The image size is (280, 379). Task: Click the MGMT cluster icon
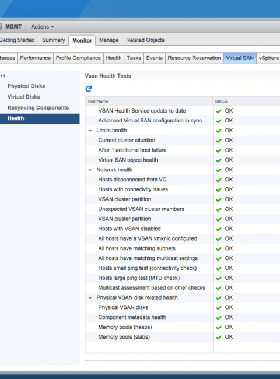click(x=1, y=27)
